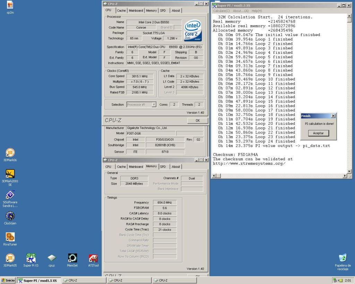Viewport: 355px width, 284px height.
Task: Click Super PI vertical scrollbar down arrow
Action: 349,171
